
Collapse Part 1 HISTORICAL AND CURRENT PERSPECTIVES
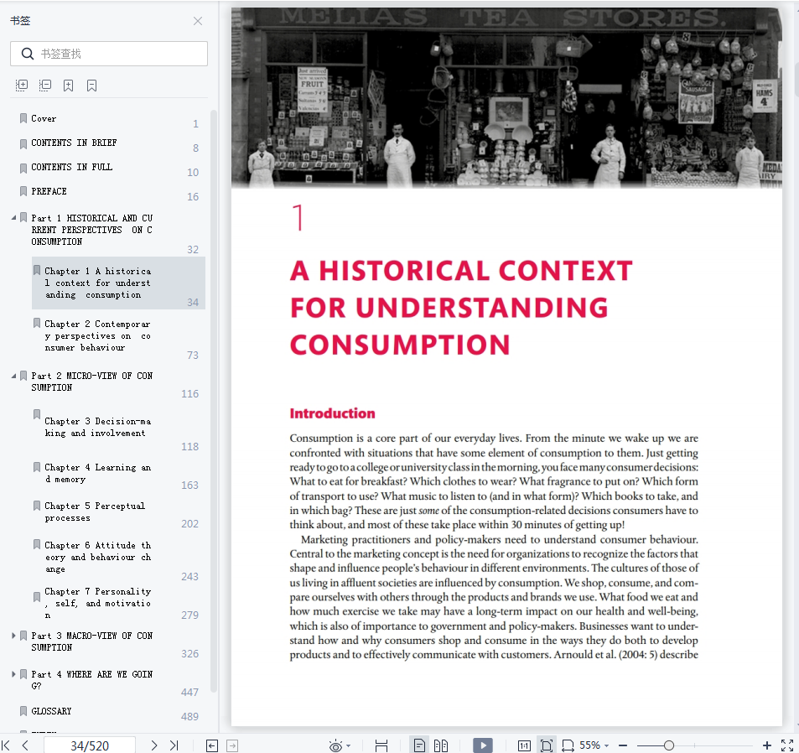point(13,218)
